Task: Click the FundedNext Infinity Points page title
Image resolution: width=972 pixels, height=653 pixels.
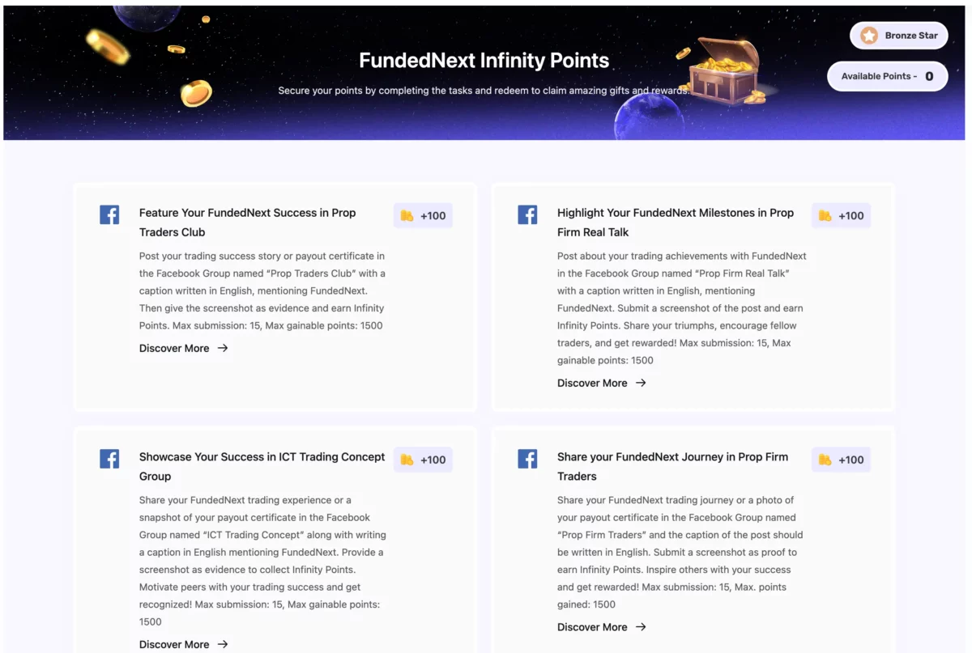Action: tap(484, 61)
